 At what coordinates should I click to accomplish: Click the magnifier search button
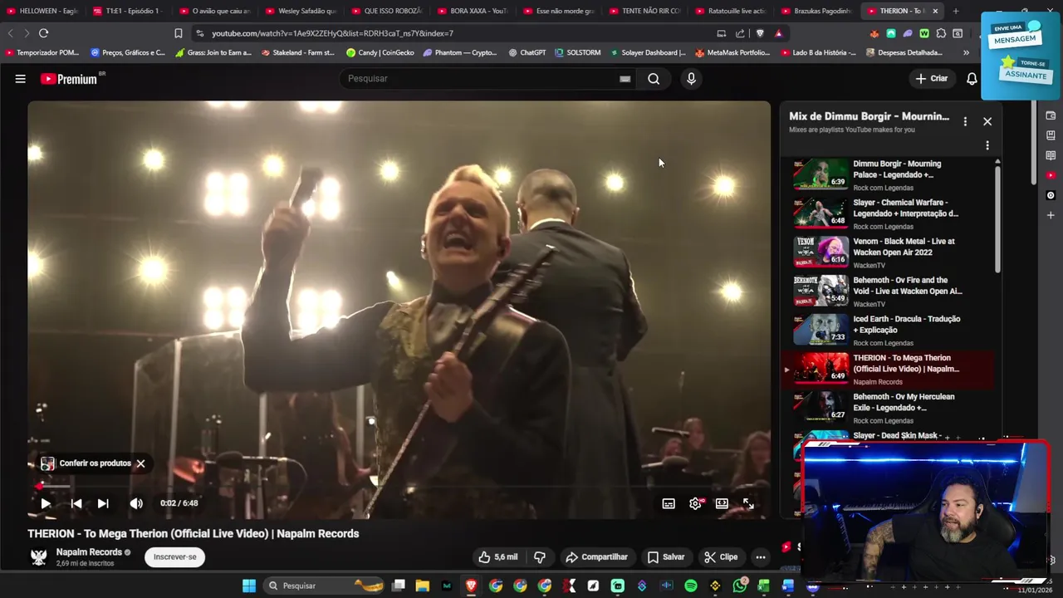pos(654,79)
